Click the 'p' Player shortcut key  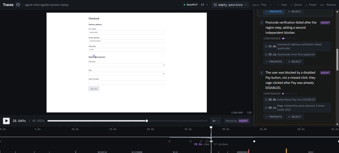pyautogui.click(x=306, y=5)
